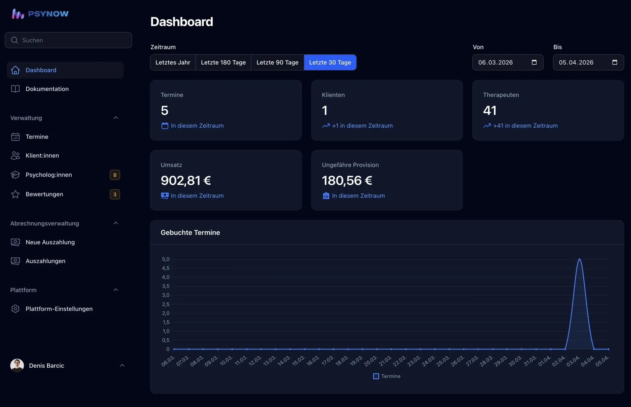Collapse the Abrechnungsverwaltung section

(x=116, y=223)
